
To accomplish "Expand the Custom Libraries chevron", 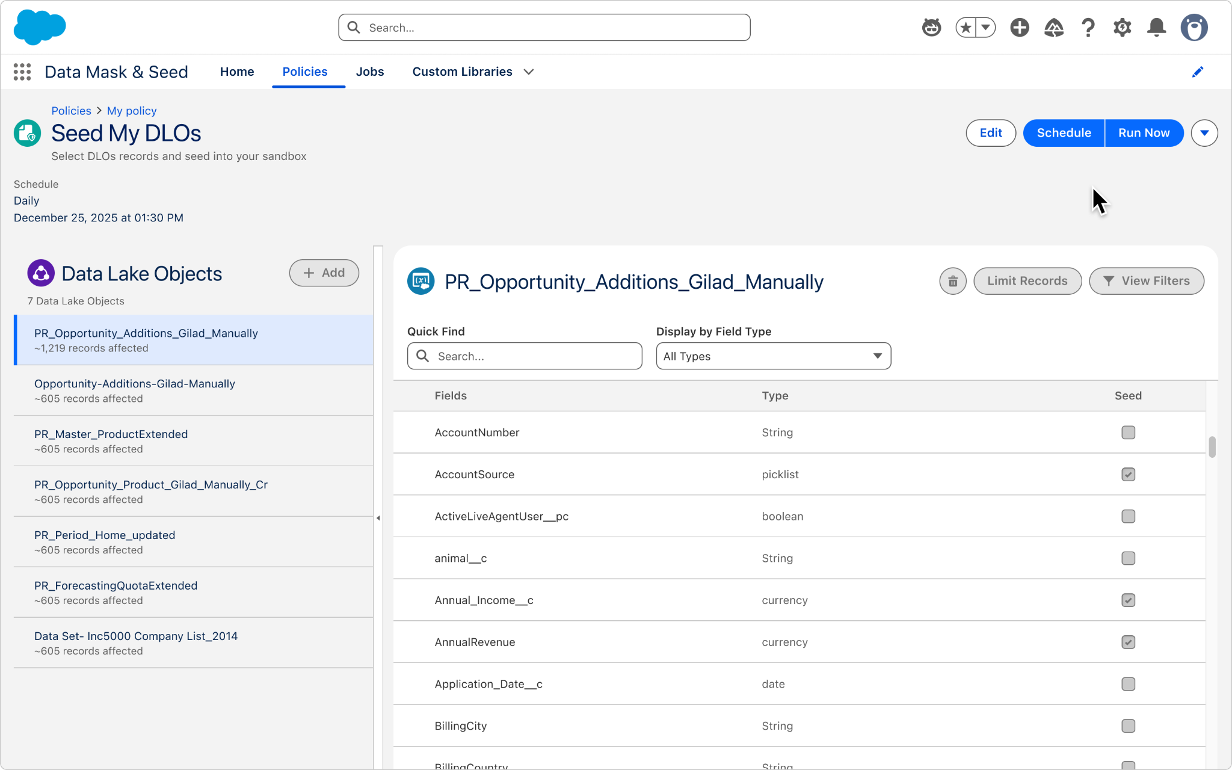I will (x=529, y=72).
